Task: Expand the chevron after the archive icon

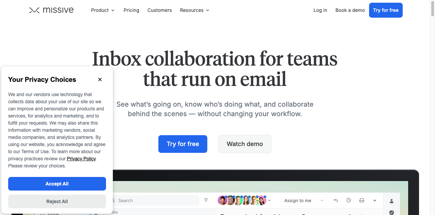Action: pyautogui.click(x=375, y=200)
